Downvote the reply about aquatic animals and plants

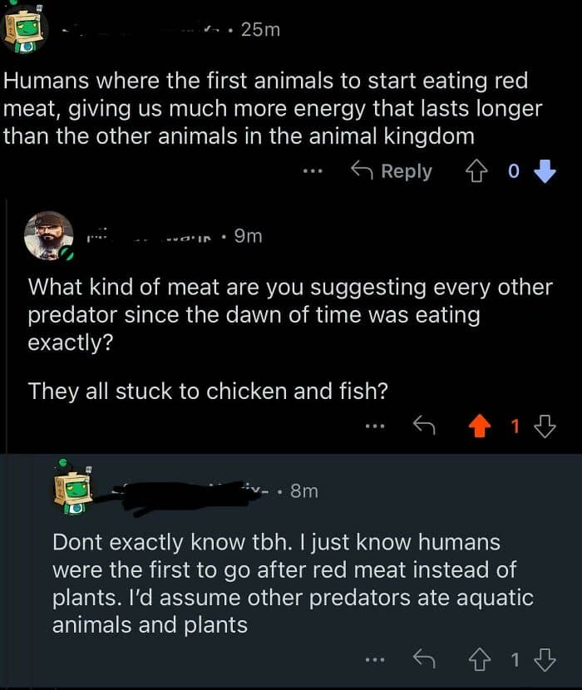coord(545,661)
